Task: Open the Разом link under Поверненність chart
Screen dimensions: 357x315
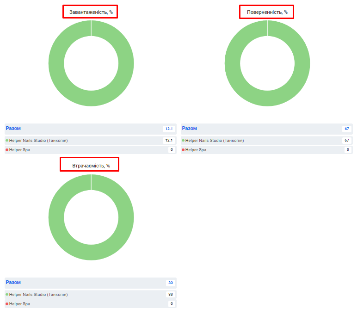Action: [x=190, y=129]
